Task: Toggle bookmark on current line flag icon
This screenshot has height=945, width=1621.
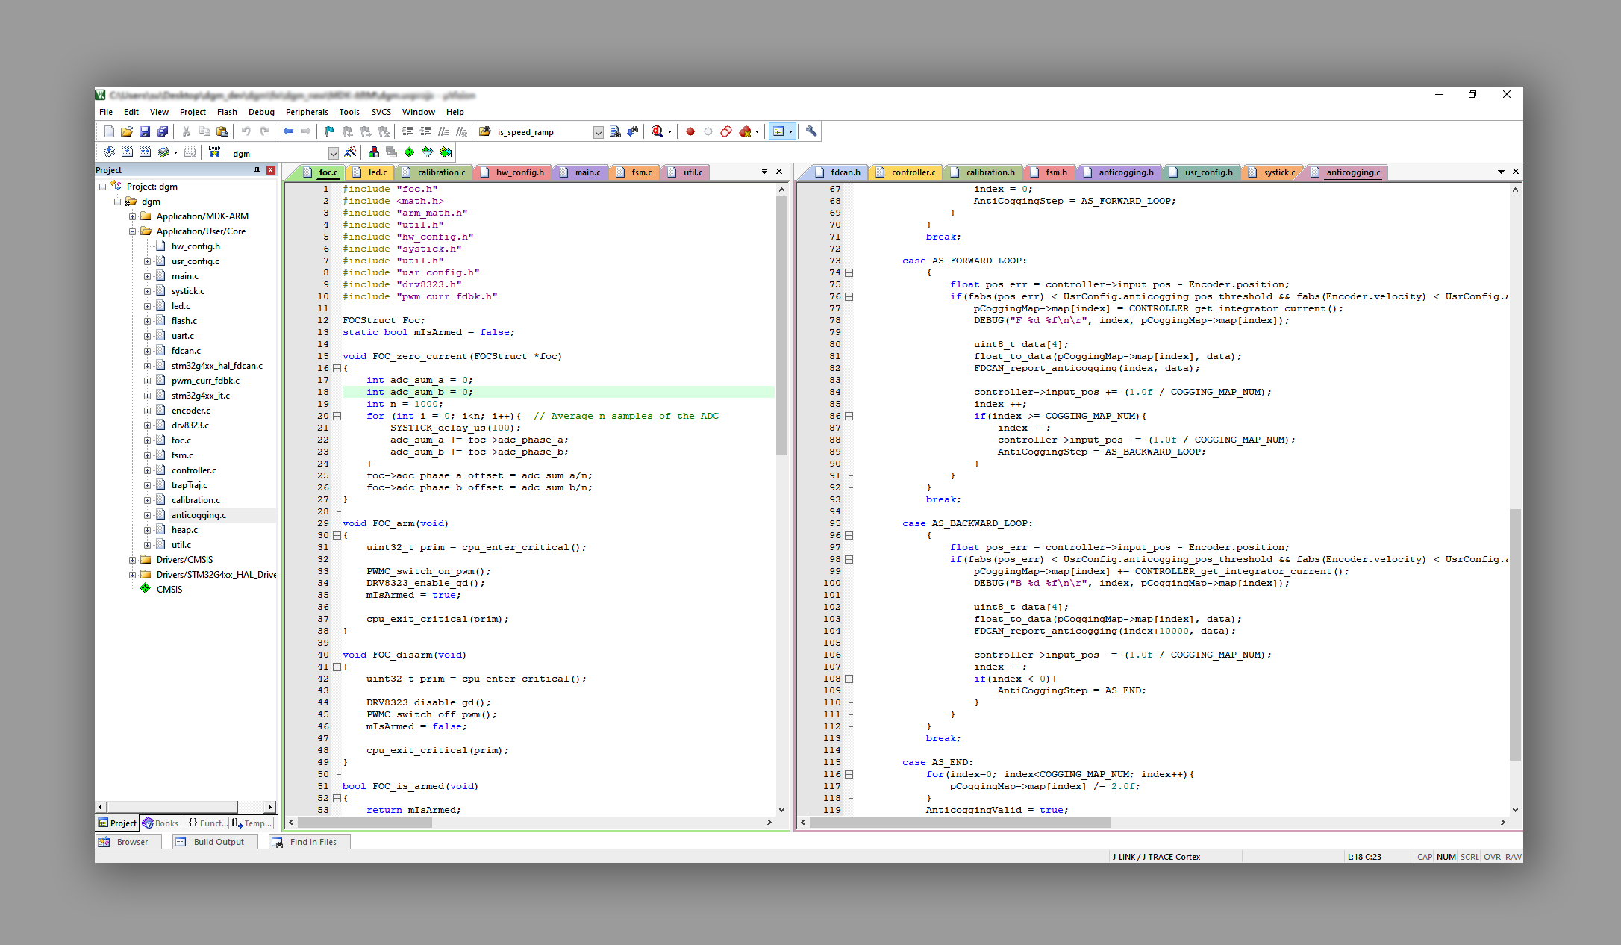Action: [329, 131]
